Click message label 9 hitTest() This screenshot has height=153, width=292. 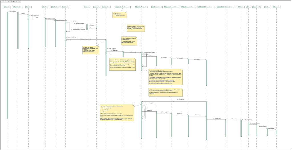[92, 25]
